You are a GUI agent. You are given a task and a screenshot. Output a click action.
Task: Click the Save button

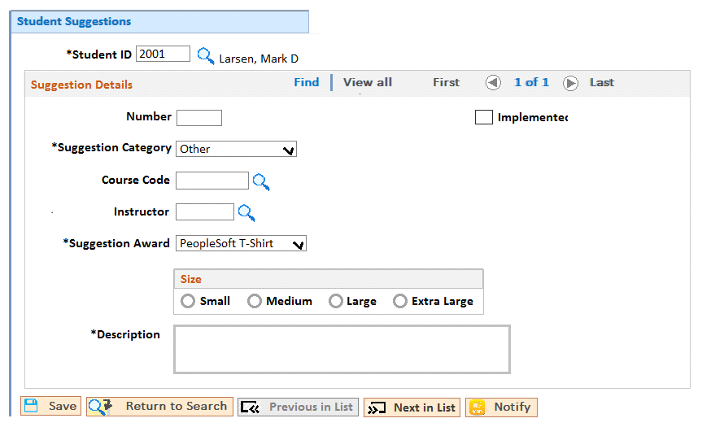click(x=50, y=406)
